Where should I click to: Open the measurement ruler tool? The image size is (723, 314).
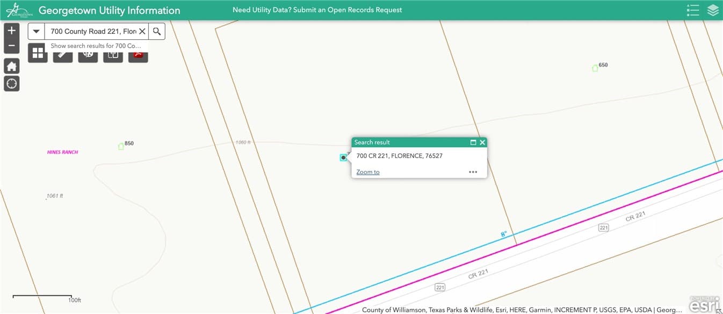[x=63, y=56]
